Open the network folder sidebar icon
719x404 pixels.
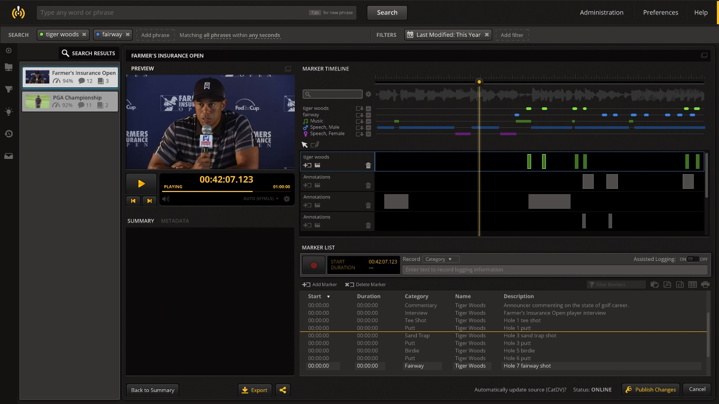(x=8, y=67)
